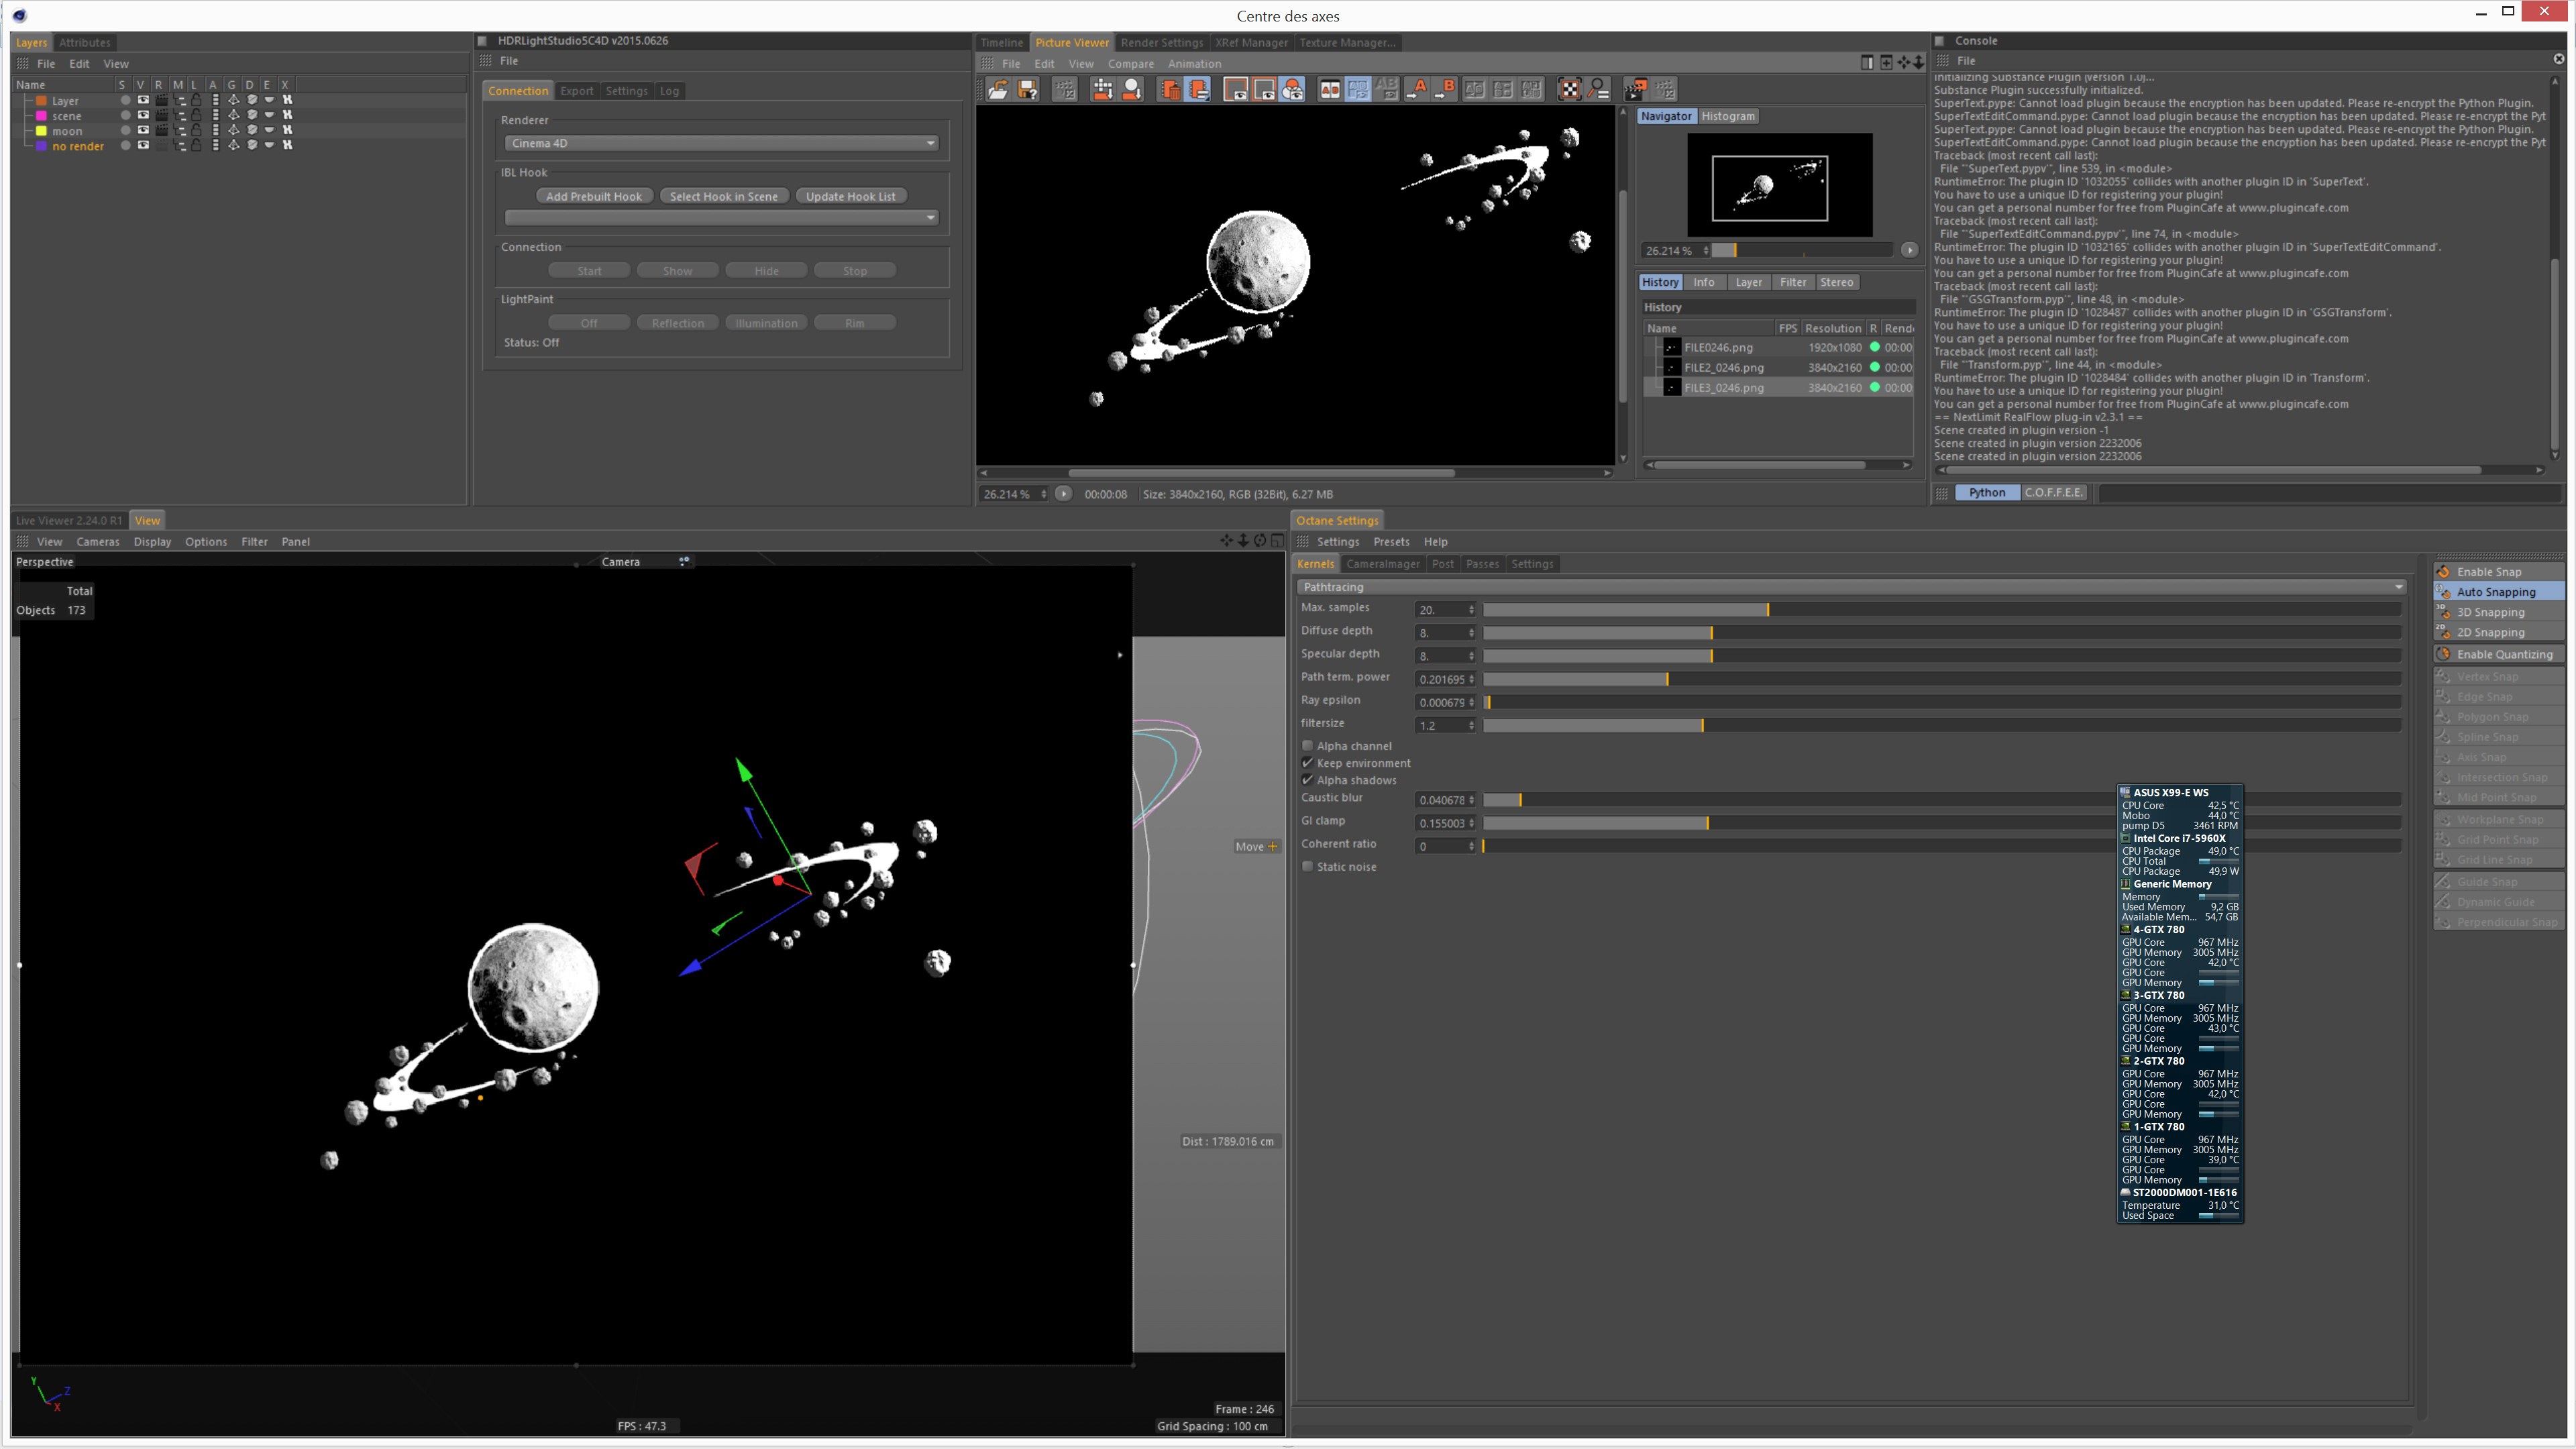Image resolution: width=2576 pixels, height=1449 pixels.
Task: Open the Renderer Cinema 4D dropdown
Action: [x=722, y=143]
